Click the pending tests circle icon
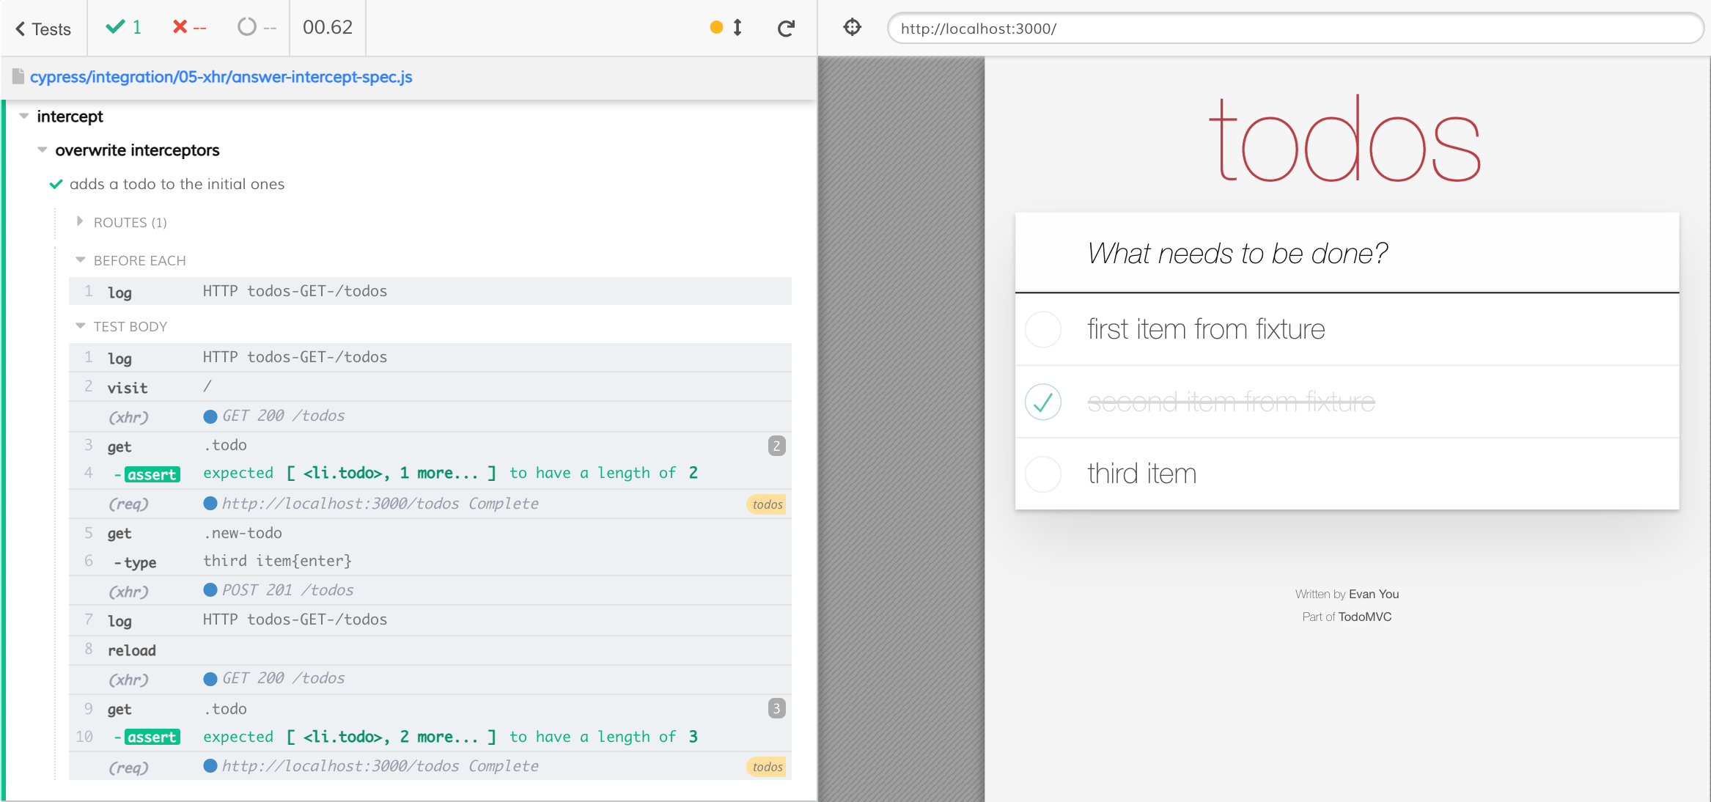 pyautogui.click(x=247, y=27)
